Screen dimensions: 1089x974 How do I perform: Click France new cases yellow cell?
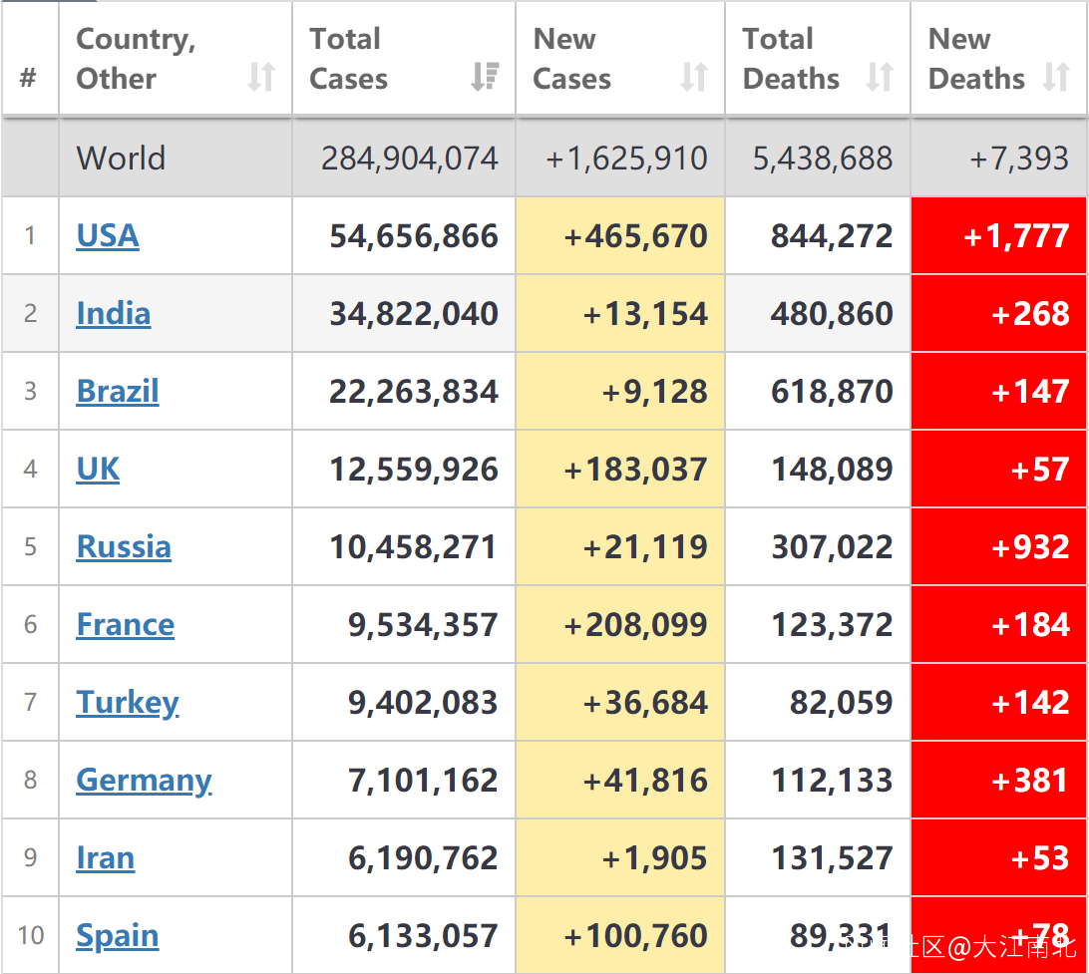[620, 625]
